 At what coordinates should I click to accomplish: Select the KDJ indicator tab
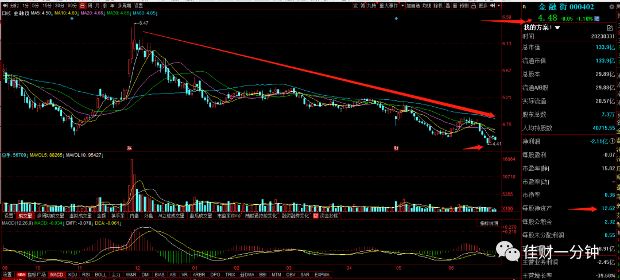coord(72,274)
